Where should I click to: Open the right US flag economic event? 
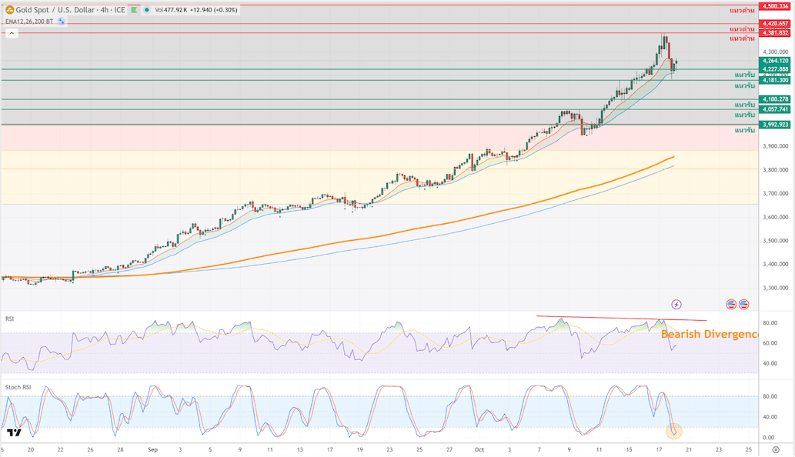pyautogui.click(x=744, y=305)
